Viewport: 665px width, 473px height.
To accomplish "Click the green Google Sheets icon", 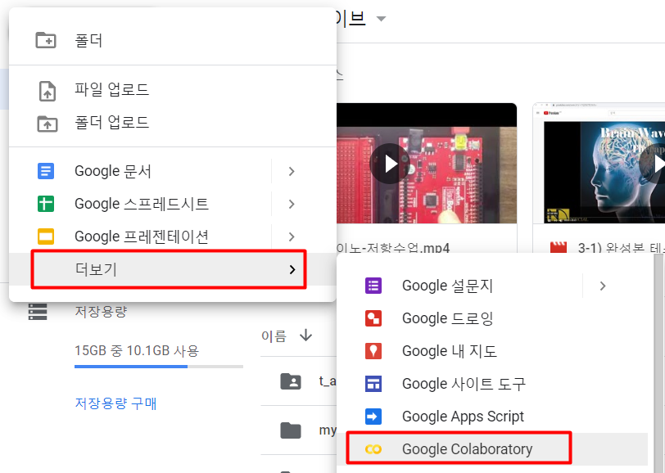I will tap(46, 204).
